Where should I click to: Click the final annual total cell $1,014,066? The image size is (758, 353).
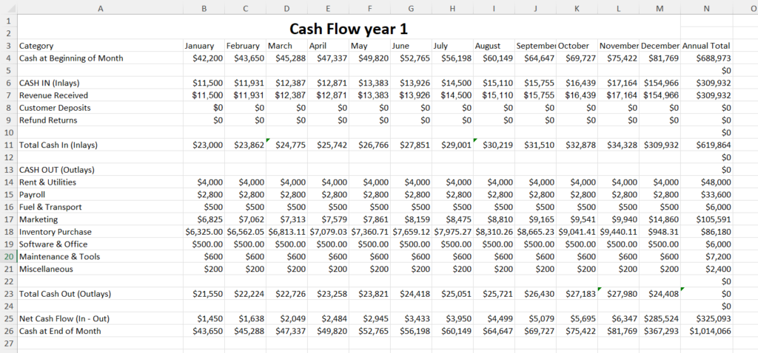coord(706,331)
